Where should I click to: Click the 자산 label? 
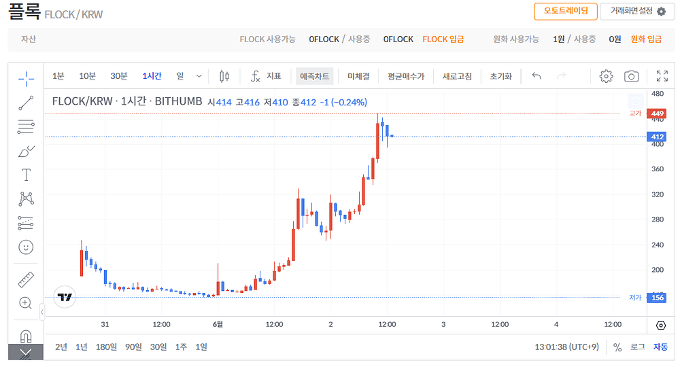click(x=29, y=39)
